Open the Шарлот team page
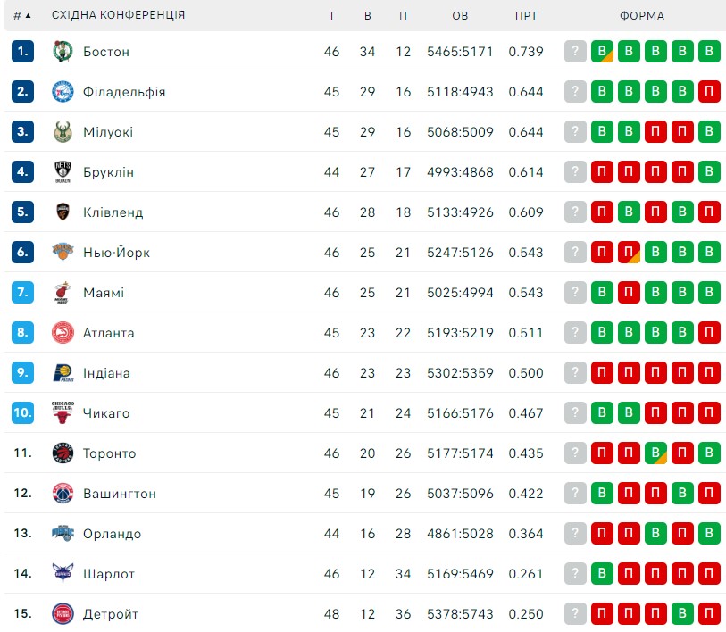The width and height of the screenshot is (726, 632). click(109, 574)
